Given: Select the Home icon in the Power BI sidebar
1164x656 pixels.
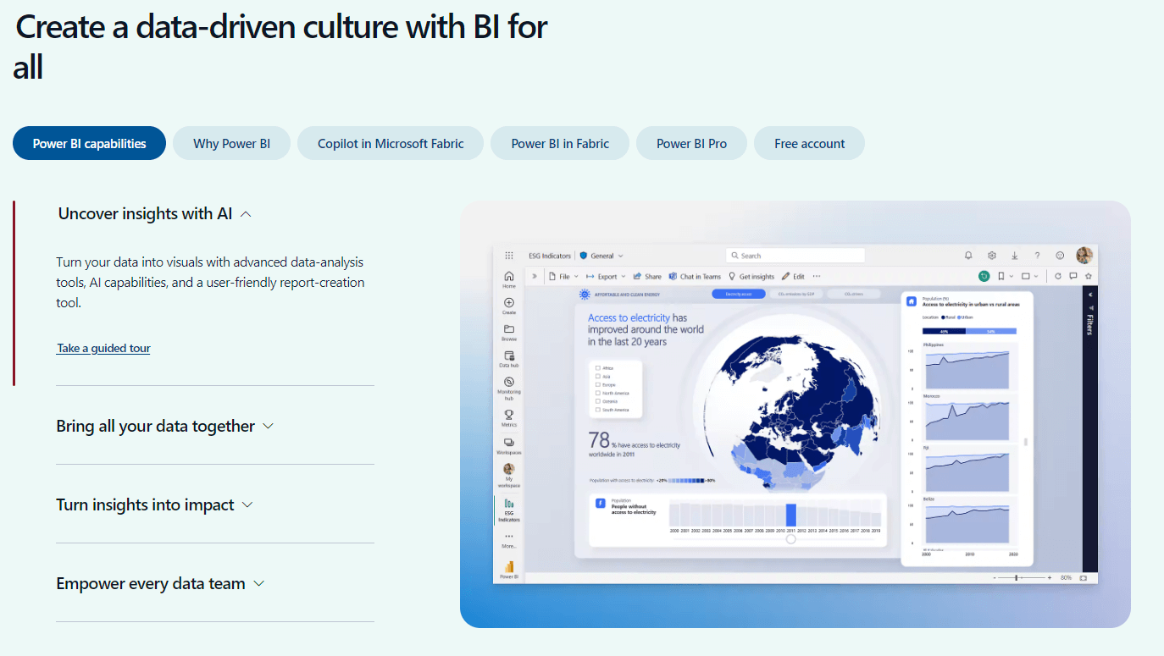Looking at the screenshot, I should [x=509, y=276].
